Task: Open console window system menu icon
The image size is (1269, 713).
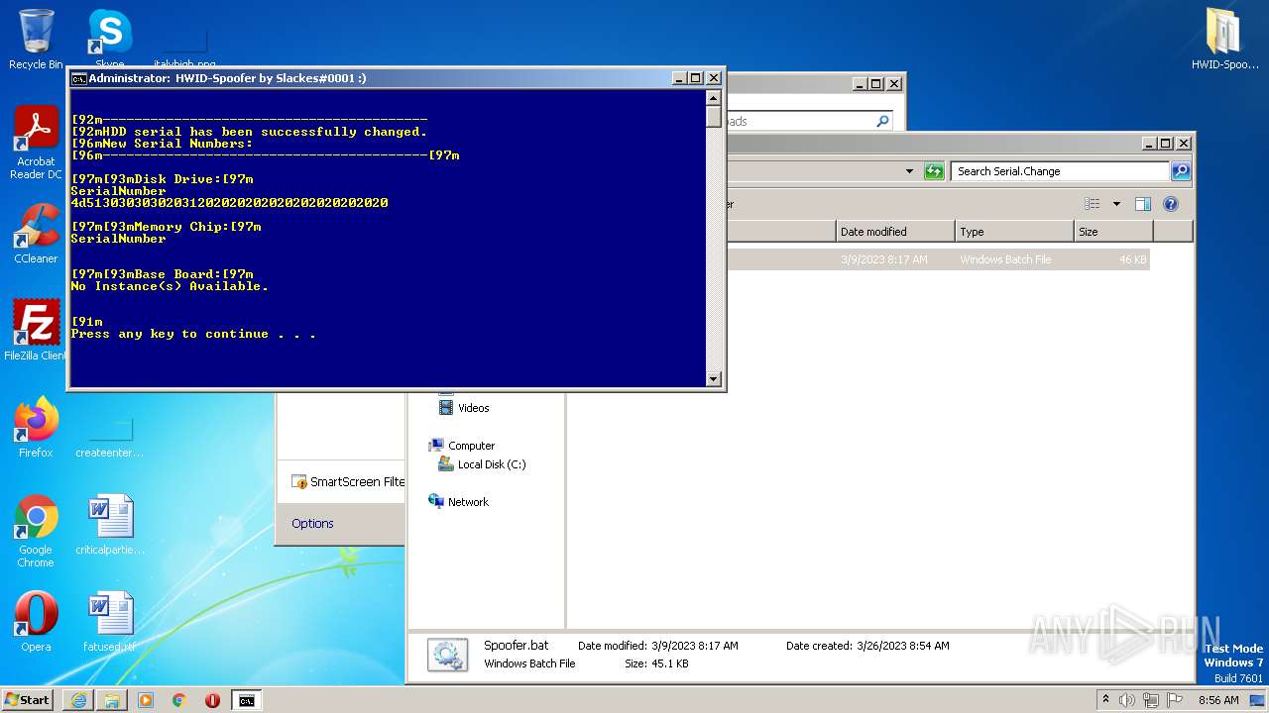Action: tap(78, 78)
